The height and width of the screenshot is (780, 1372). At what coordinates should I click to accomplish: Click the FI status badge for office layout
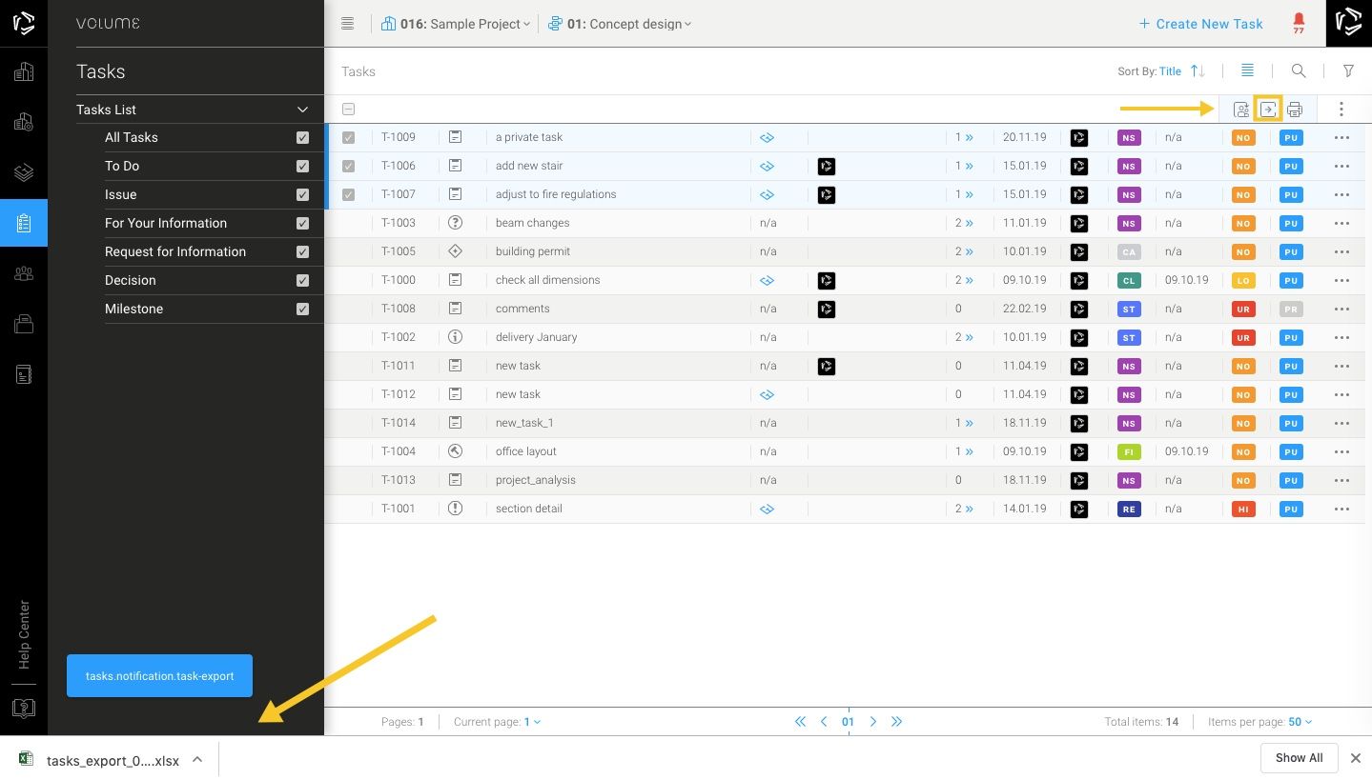[1129, 452]
